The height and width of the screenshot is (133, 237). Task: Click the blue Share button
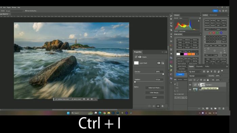[215, 11]
